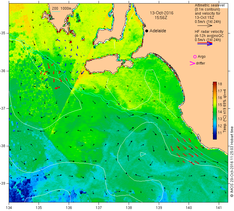Select the "13-Oct-2016" date text
234x211 pixels.
click(162, 13)
